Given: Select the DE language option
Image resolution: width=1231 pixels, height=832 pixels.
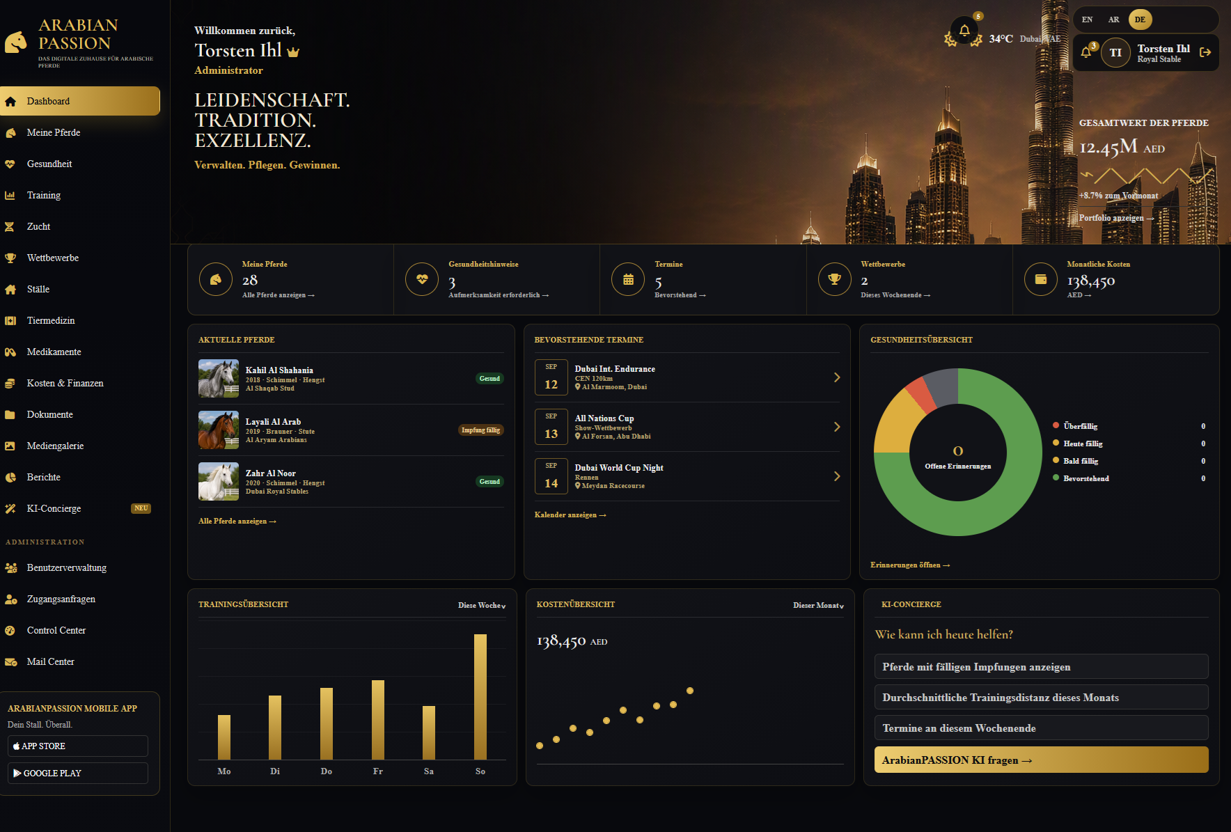Looking at the screenshot, I should (1140, 19).
